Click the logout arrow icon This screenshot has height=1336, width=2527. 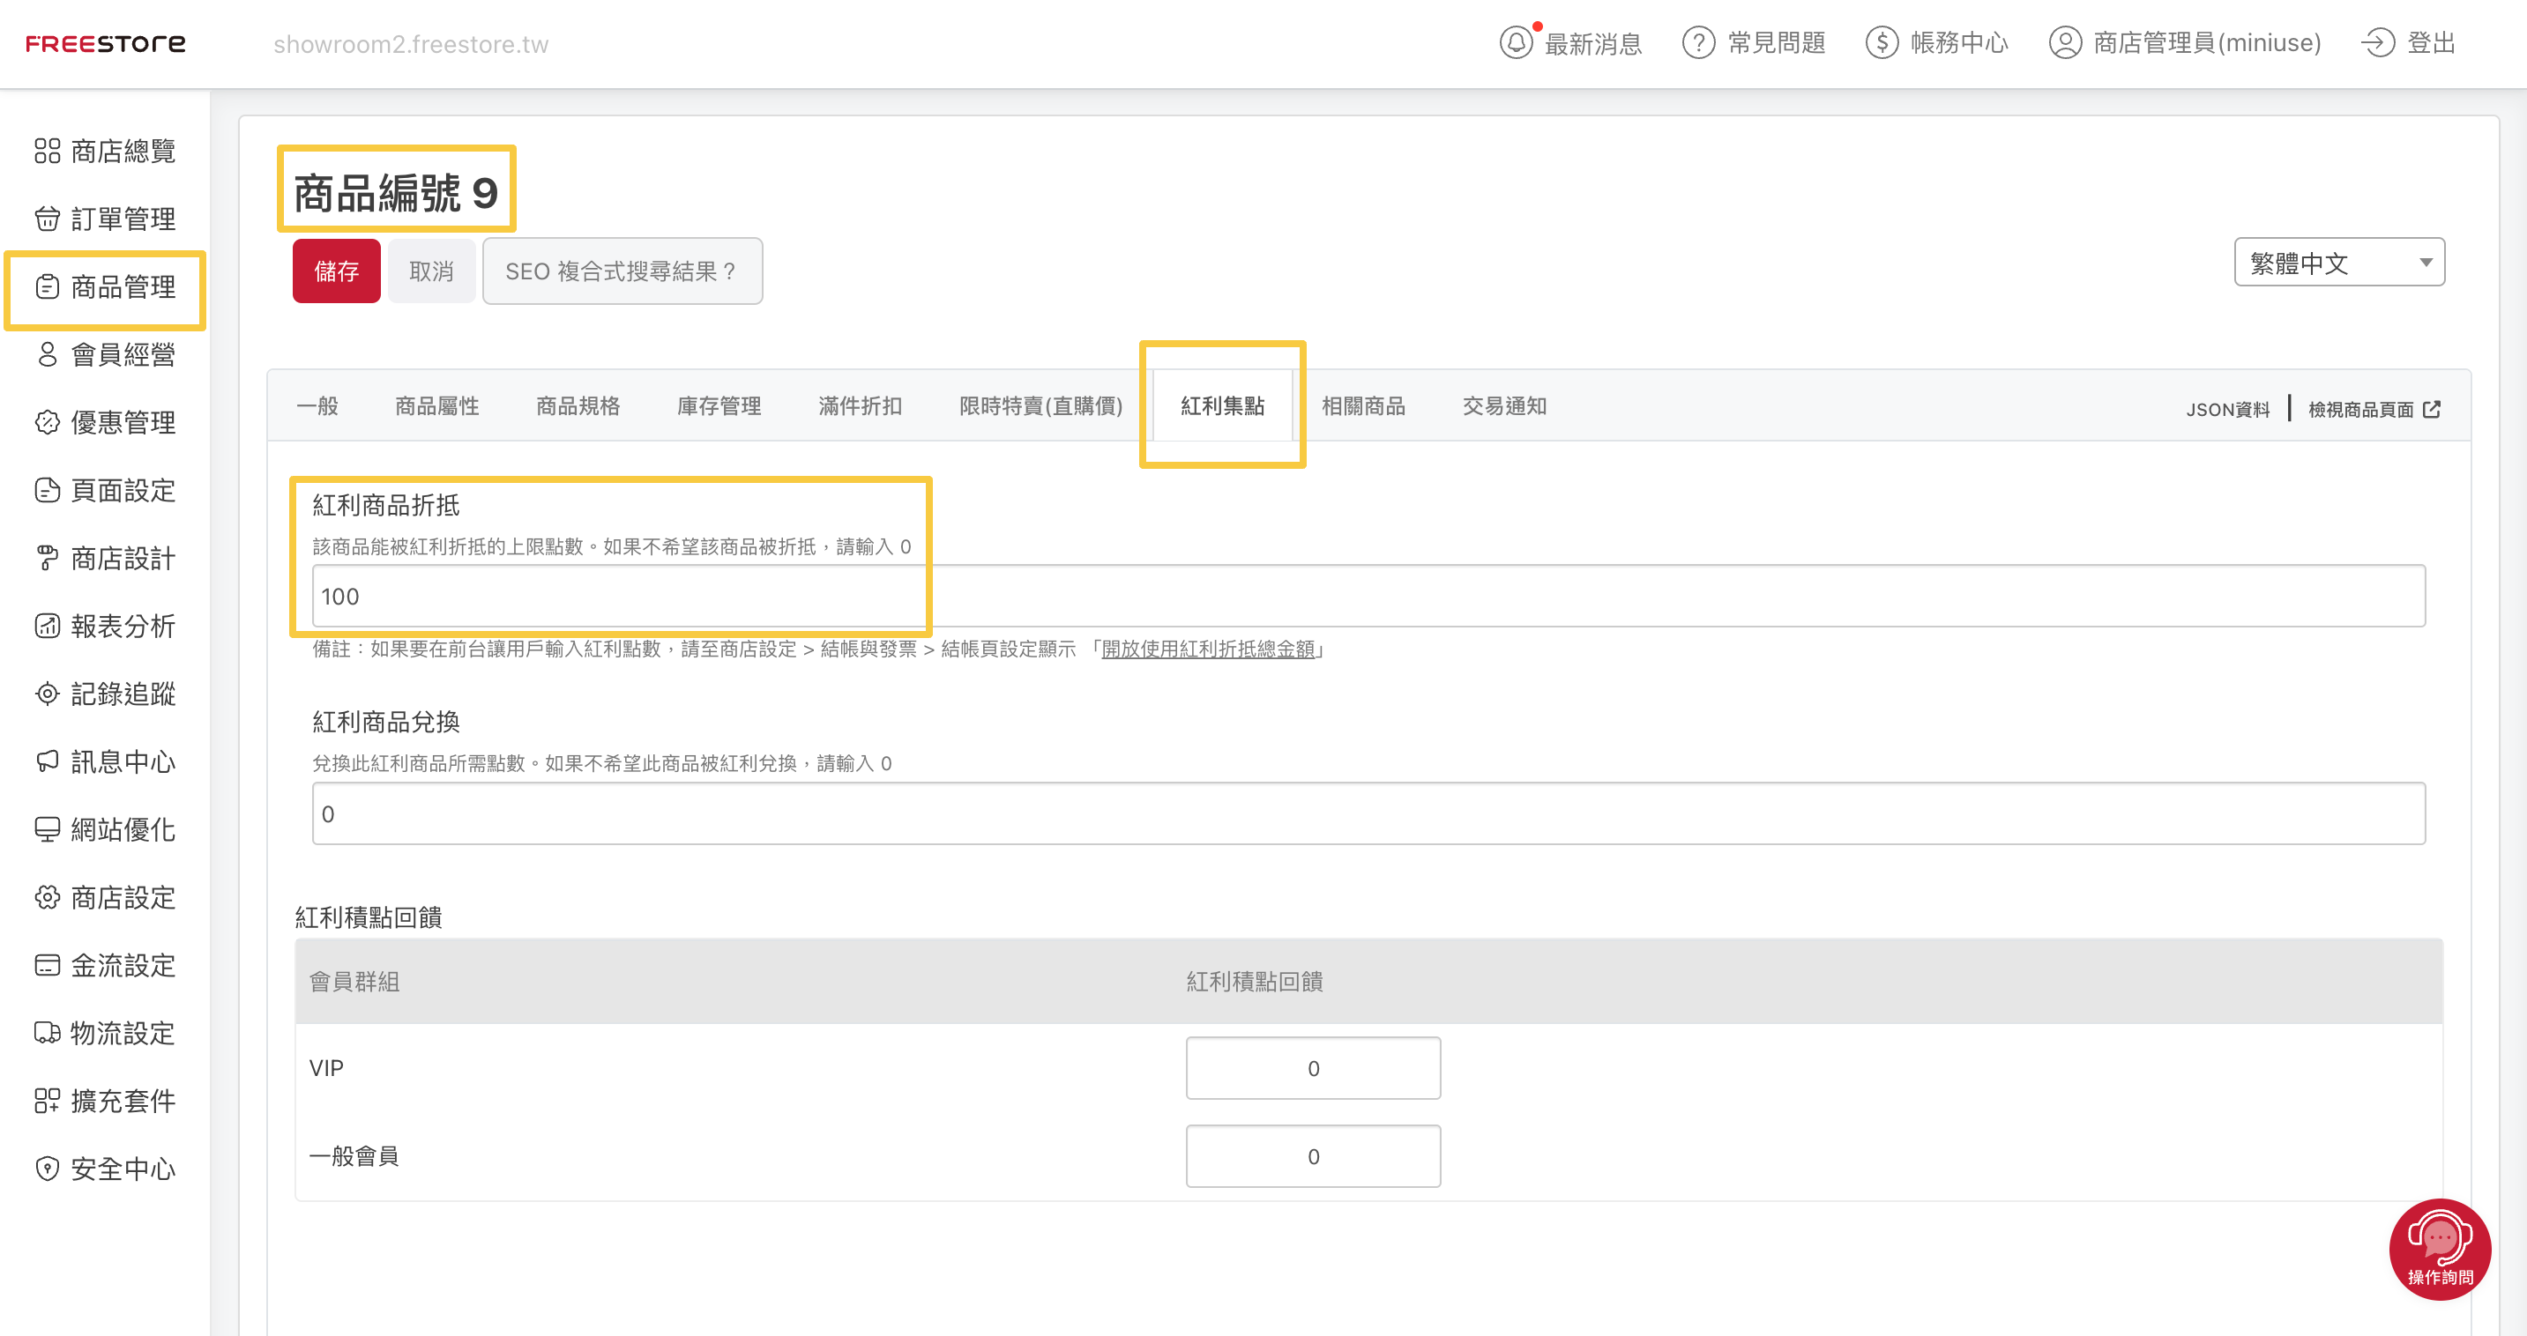point(2377,43)
